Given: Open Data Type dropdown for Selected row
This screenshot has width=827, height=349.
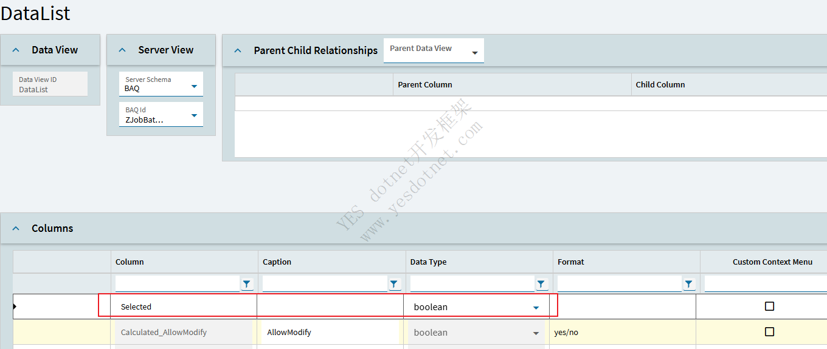Looking at the screenshot, I should click(x=536, y=308).
